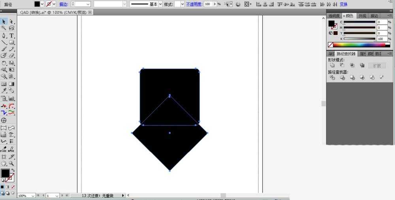Set color to None in toolbox
The height and width of the screenshot is (200, 395).
(x=13, y=187)
